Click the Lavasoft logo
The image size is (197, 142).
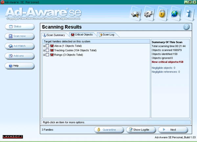[x=13, y=137]
